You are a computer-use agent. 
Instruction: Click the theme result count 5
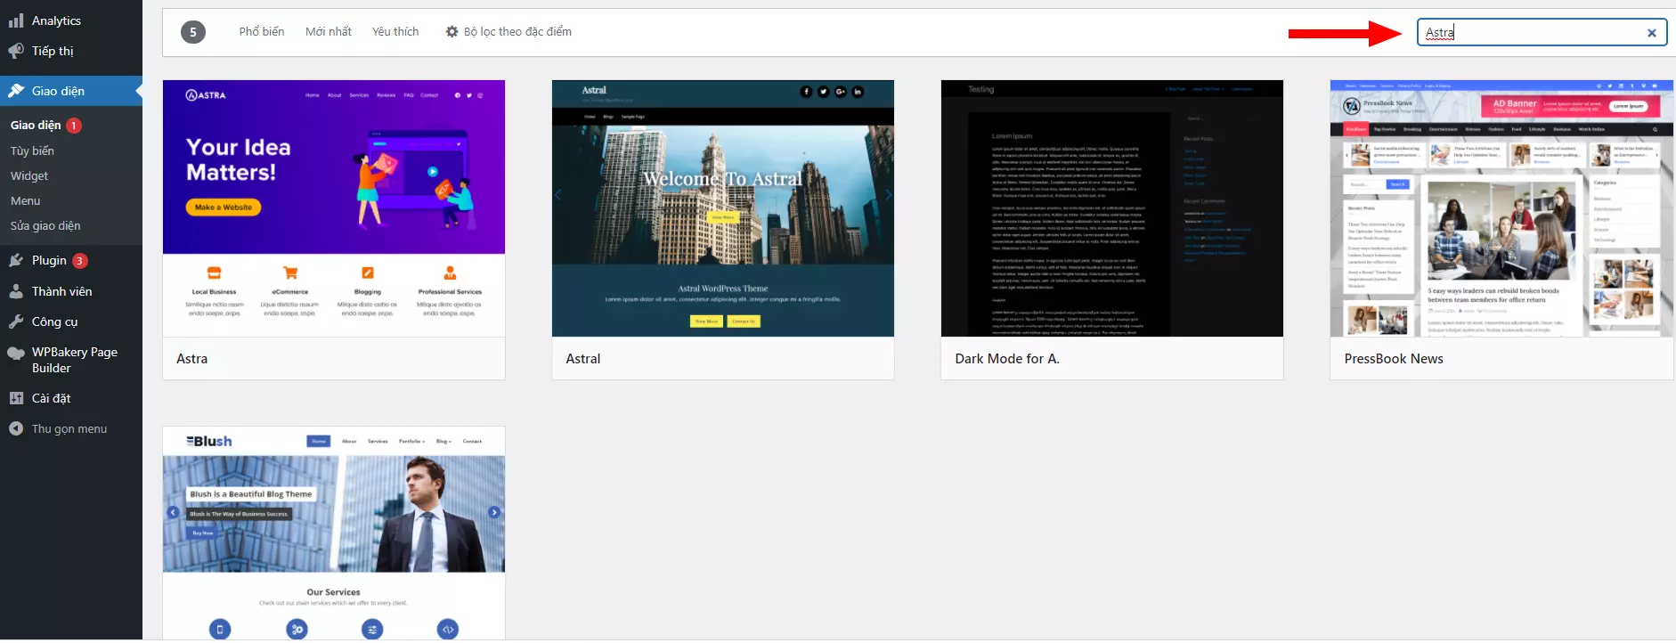(193, 32)
